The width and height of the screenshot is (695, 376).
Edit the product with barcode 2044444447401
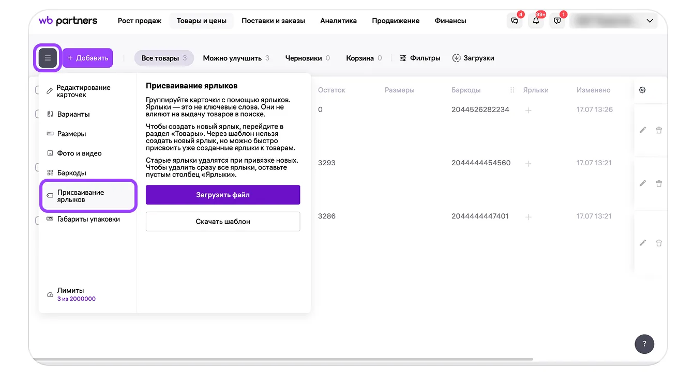pos(643,243)
